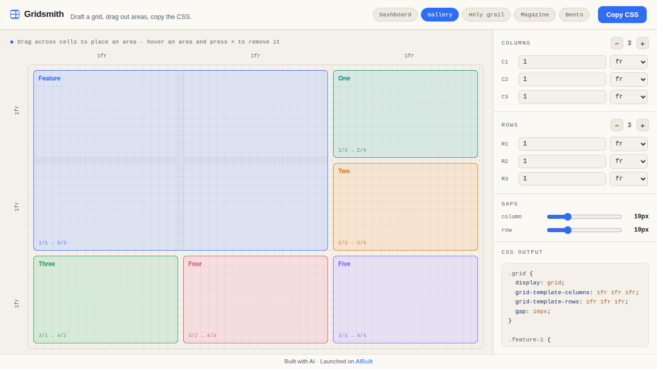Click the Gridsmith title text

pyautogui.click(x=44, y=14)
